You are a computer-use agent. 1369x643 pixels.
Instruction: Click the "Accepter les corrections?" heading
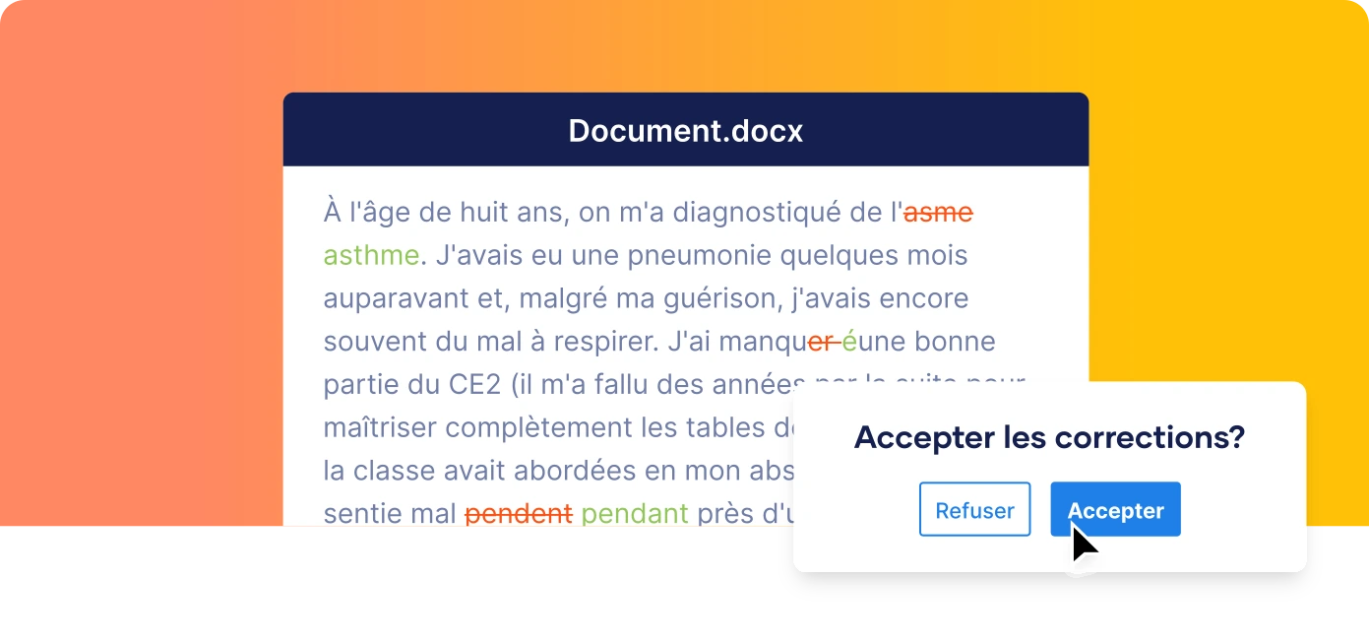[x=1050, y=437]
